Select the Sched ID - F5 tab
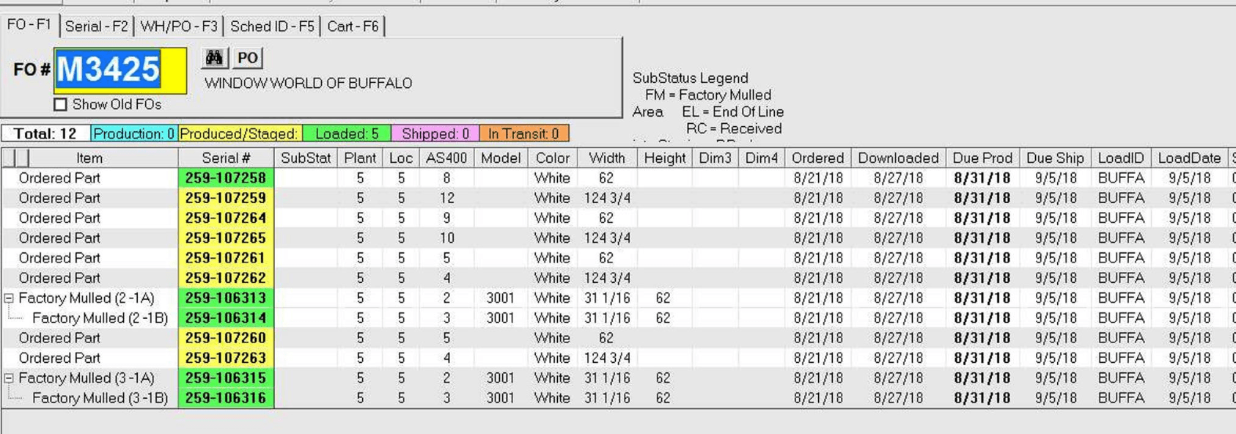This screenshot has width=1236, height=434. (272, 26)
